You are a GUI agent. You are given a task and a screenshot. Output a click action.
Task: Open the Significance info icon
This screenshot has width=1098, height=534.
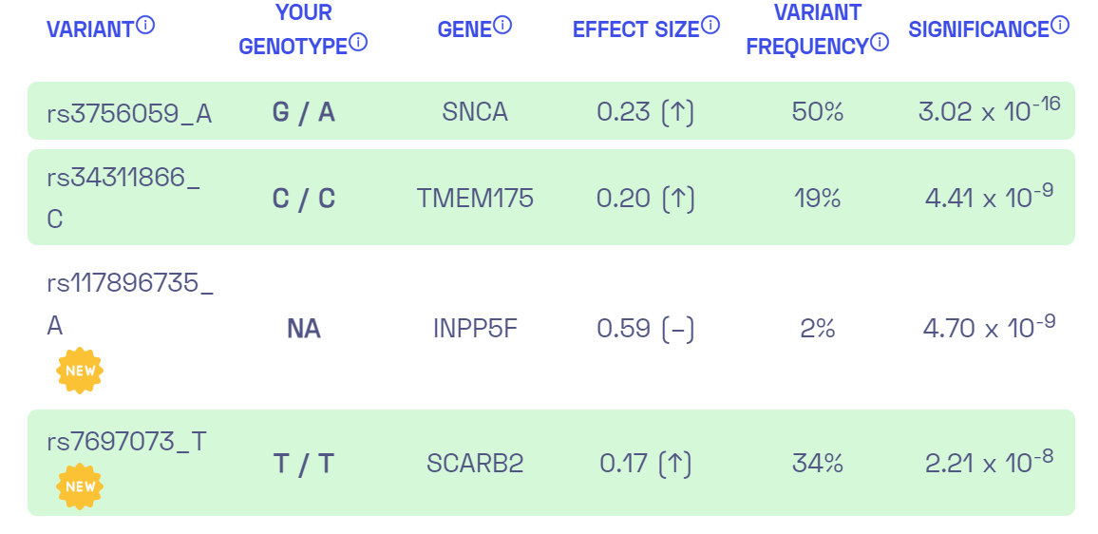click(1060, 25)
